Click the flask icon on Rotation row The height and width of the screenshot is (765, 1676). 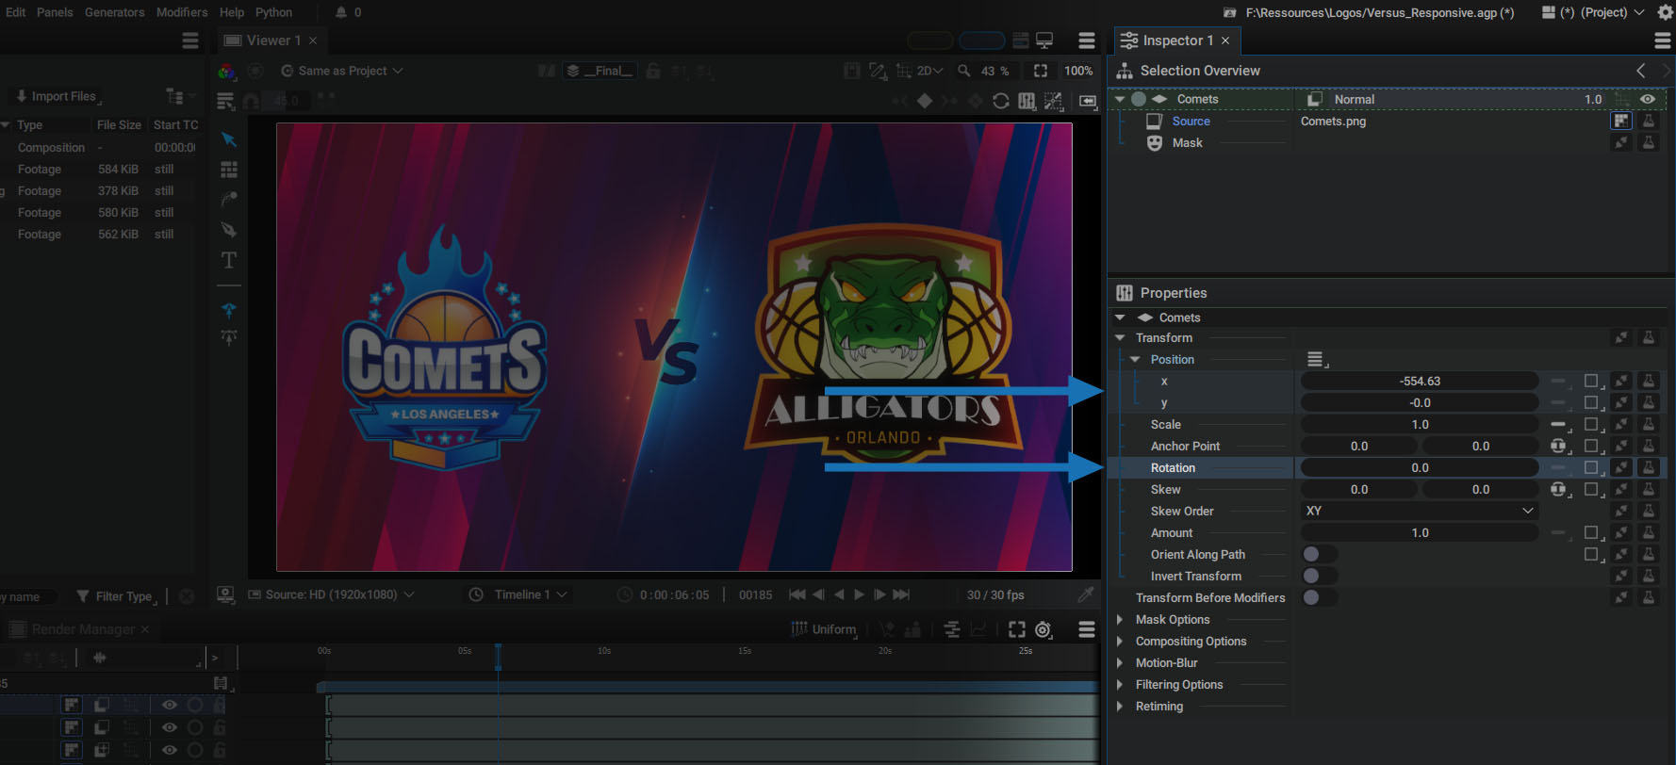click(x=1649, y=467)
